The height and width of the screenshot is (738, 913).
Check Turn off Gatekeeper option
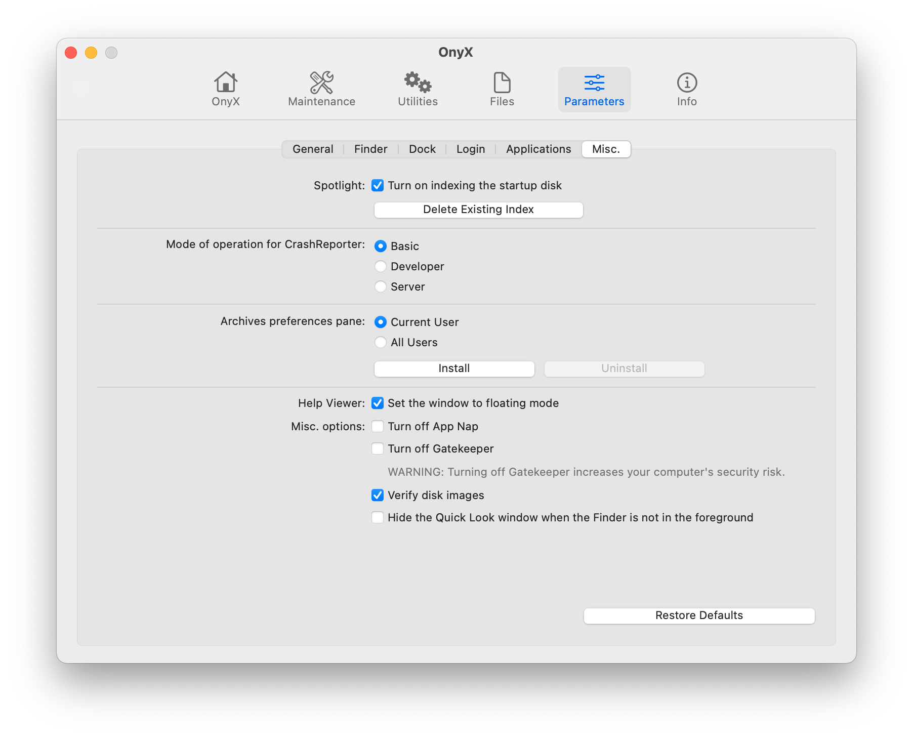coord(378,449)
